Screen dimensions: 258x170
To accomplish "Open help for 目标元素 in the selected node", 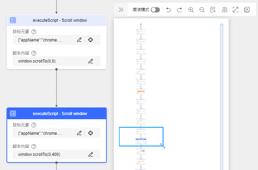I will [x=34, y=125].
